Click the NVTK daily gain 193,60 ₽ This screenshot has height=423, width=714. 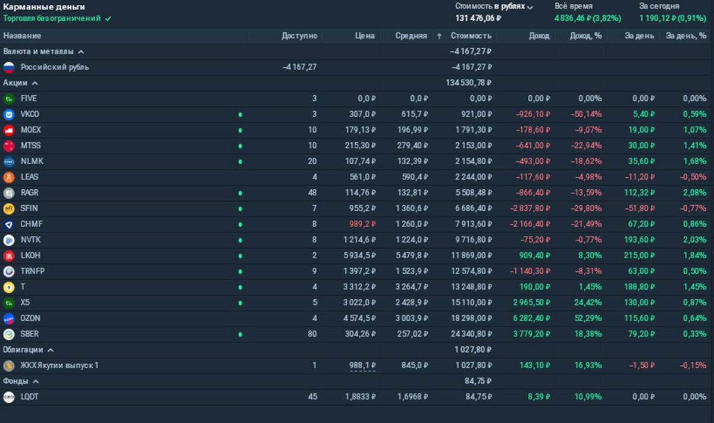point(640,240)
